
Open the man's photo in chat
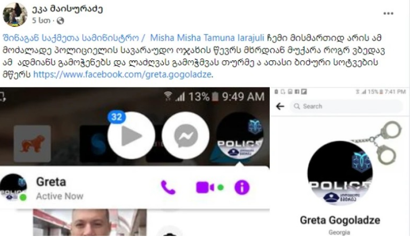coord(90,223)
